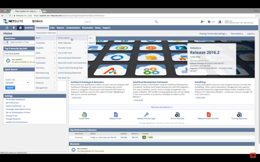The width and height of the screenshot is (260, 162).
Task: Open the Recent Records clock icon
Action: (x=7, y=28)
